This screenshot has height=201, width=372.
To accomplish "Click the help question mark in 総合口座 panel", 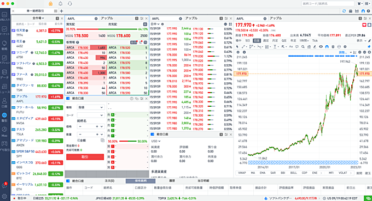I will tap(132, 99).
